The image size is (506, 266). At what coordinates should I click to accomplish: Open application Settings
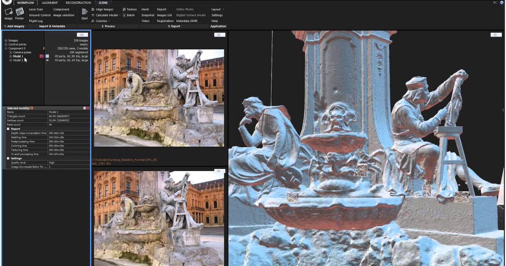tap(217, 15)
